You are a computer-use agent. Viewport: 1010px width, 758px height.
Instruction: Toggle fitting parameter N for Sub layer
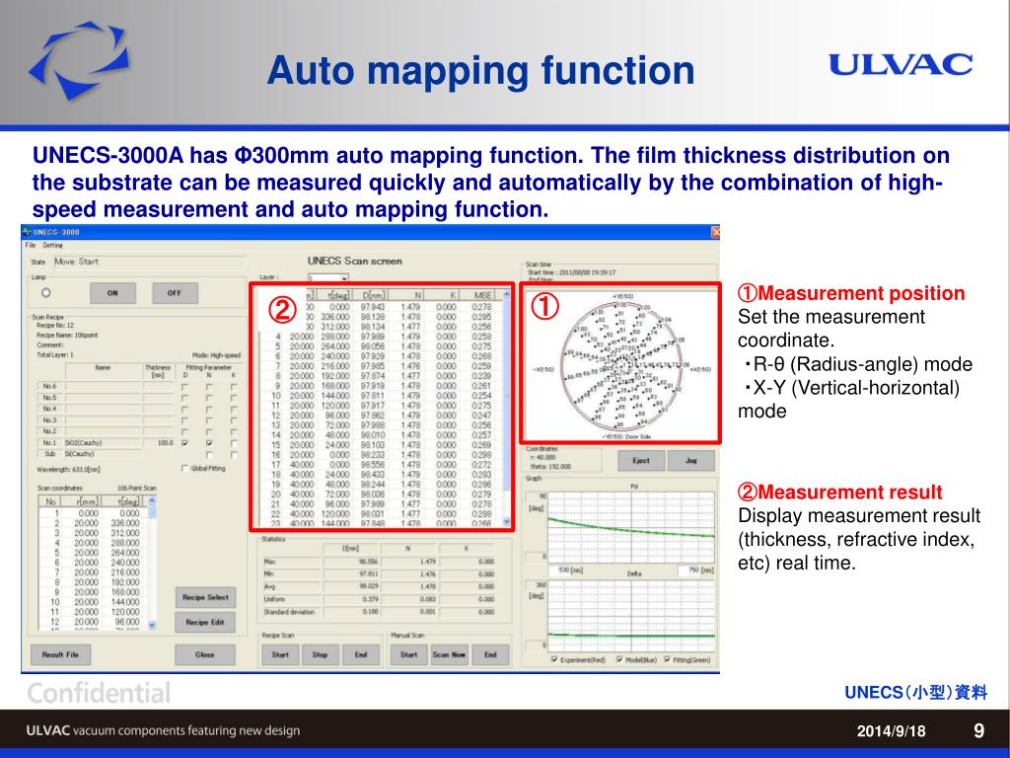click(x=209, y=455)
